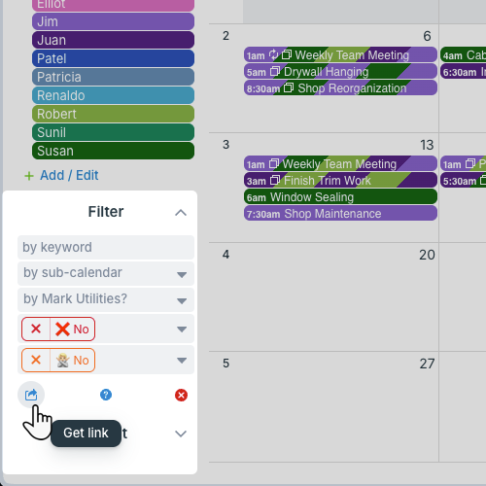Remove the orange No filter tag

[x=36, y=360]
